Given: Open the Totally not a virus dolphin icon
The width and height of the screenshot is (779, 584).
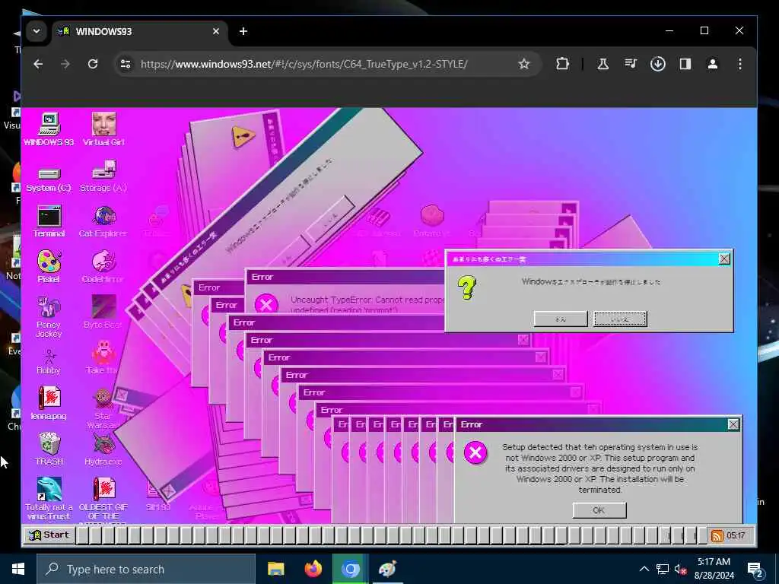Looking at the screenshot, I should click(x=49, y=499).
